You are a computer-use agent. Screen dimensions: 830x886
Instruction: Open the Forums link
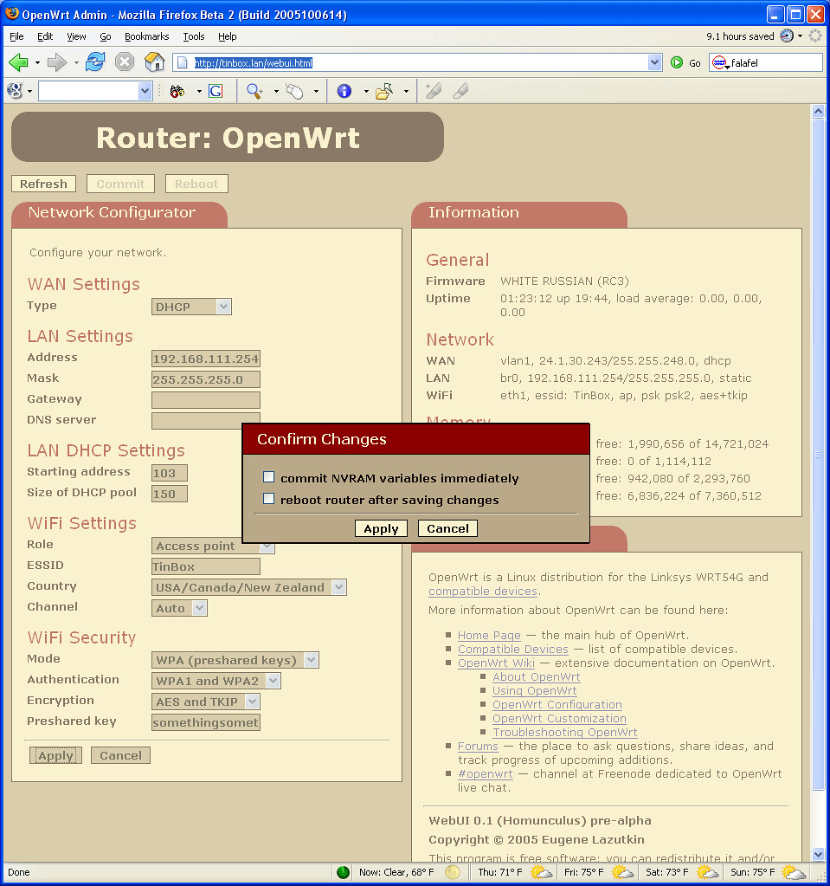point(478,746)
